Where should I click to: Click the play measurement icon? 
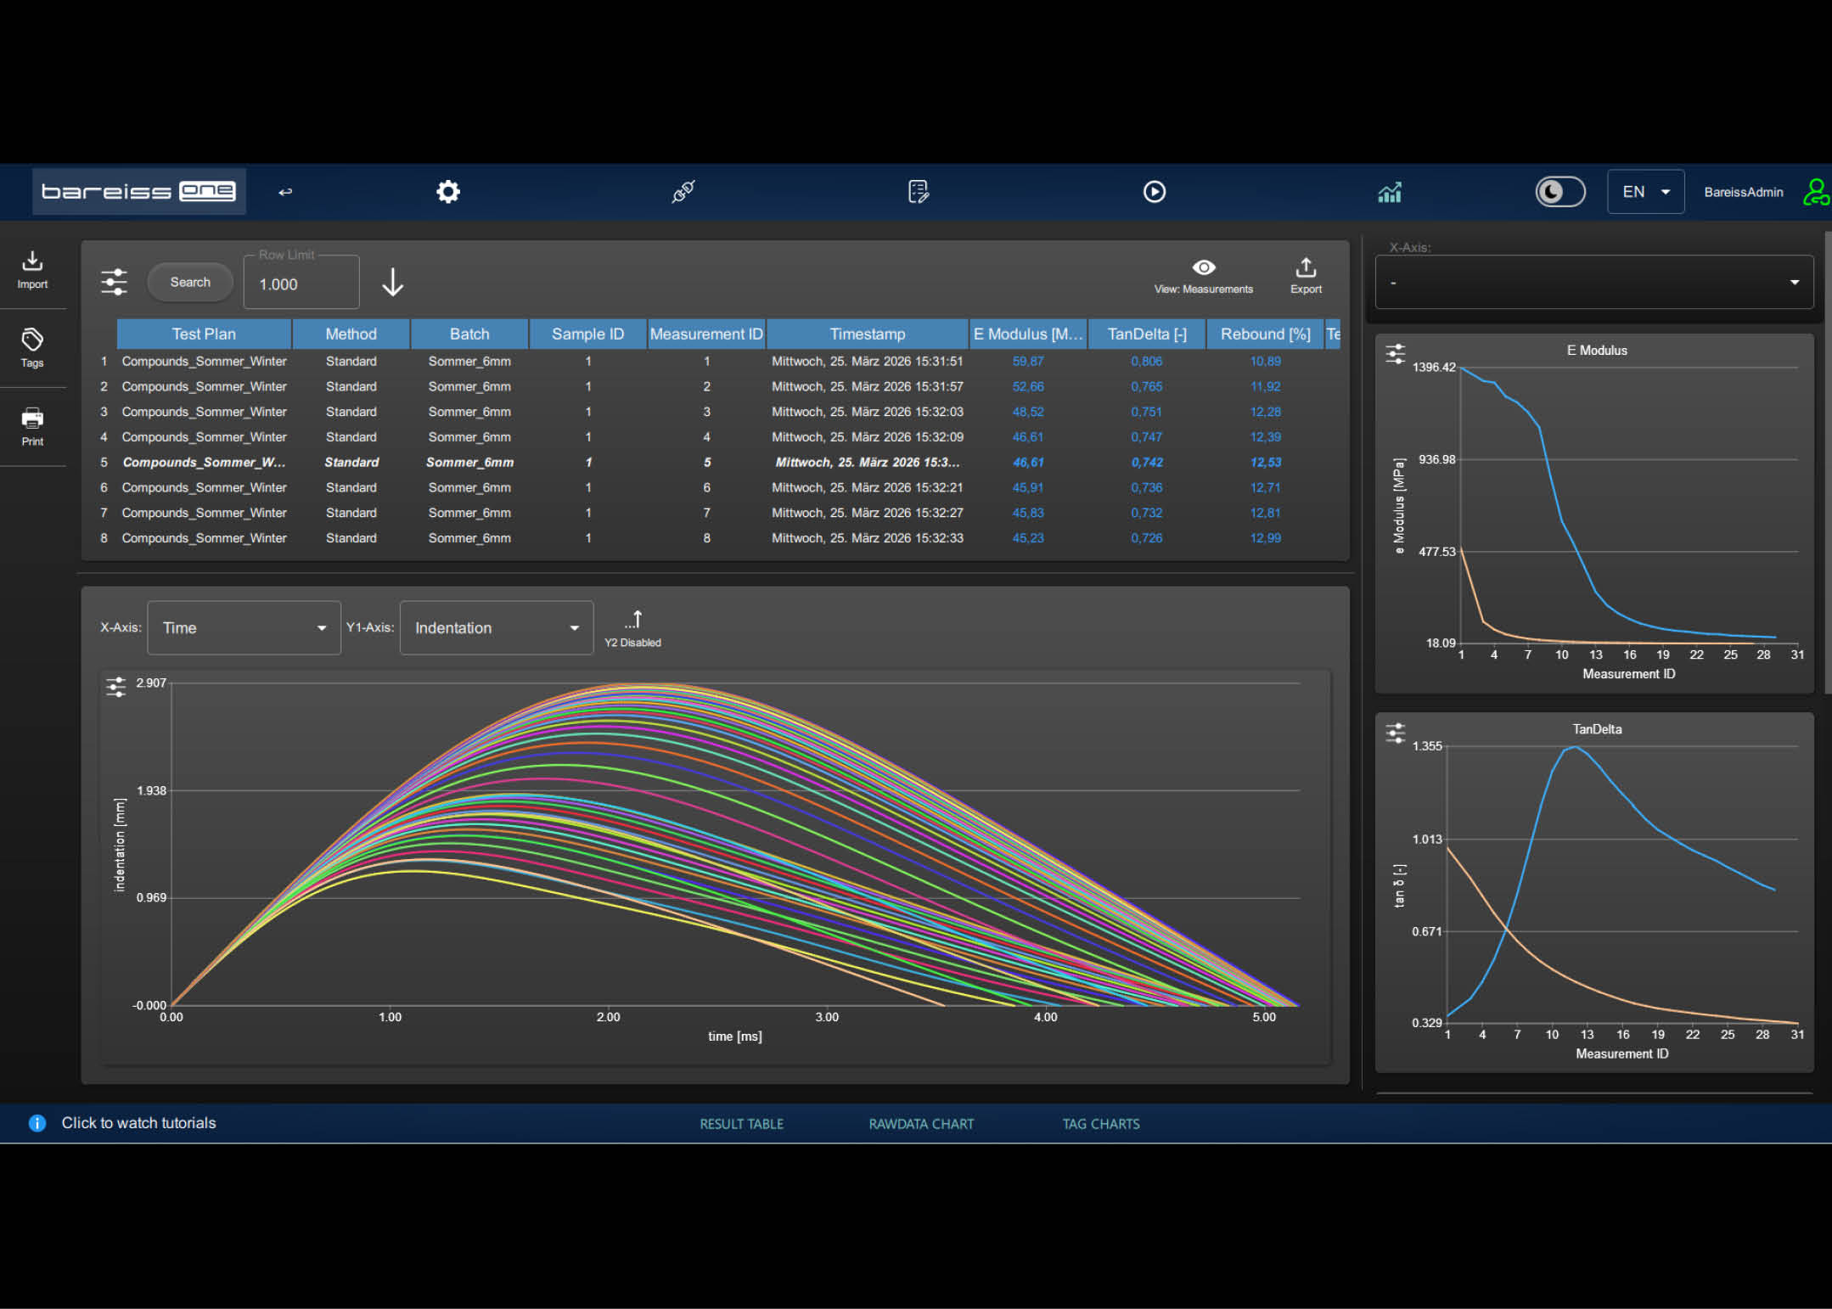pyautogui.click(x=1155, y=192)
